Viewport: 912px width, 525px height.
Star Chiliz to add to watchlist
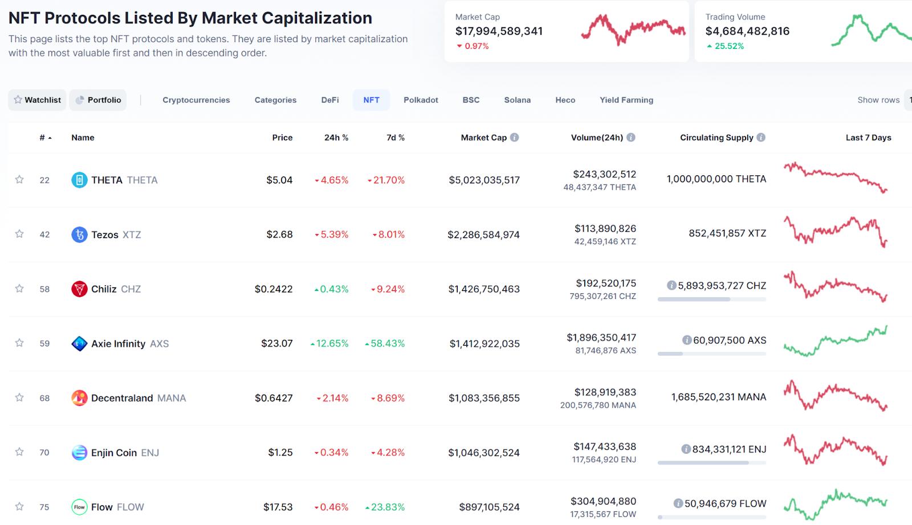(x=19, y=289)
